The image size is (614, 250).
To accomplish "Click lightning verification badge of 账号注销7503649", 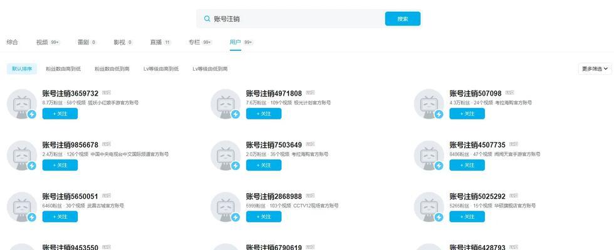I will [x=236, y=166].
